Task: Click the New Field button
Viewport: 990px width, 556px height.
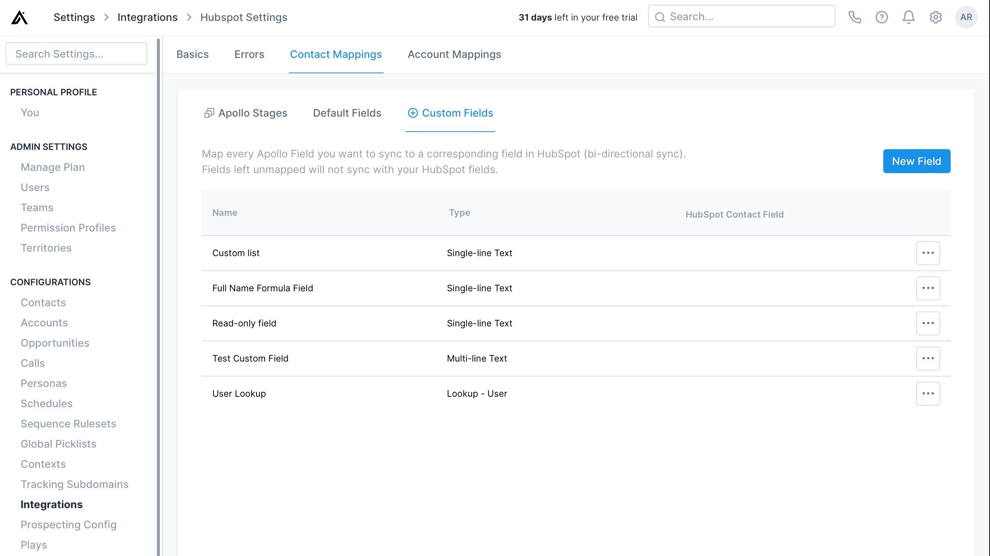Action: tap(917, 161)
